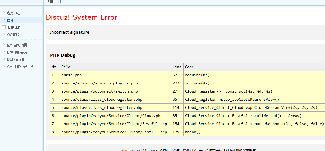
Task: Click line number 179 cell
Action: click(177, 132)
